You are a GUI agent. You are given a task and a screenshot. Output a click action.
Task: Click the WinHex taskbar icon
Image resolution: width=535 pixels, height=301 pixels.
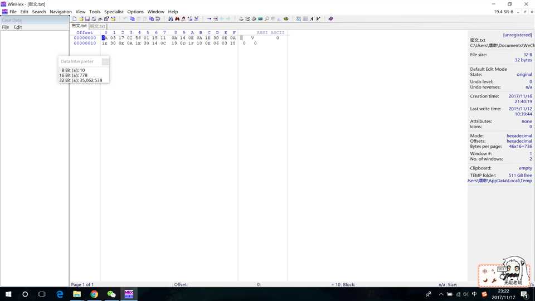click(129, 294)
